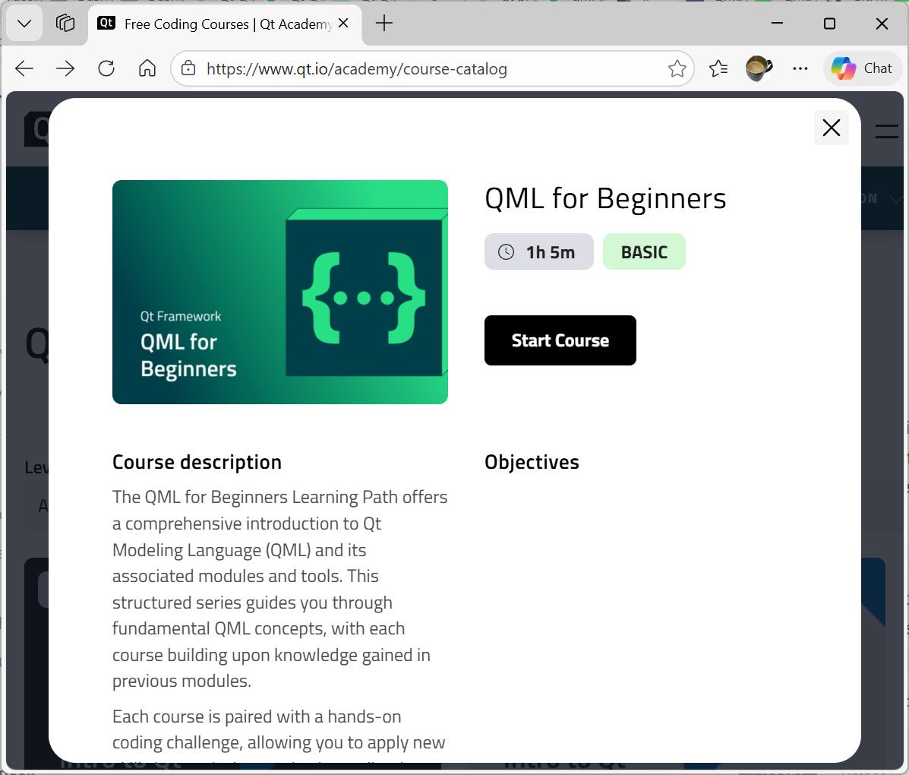This screenshot has width=909, height=775.
Task: Open the hamburger menu behind the dialog
Action: 887,131
